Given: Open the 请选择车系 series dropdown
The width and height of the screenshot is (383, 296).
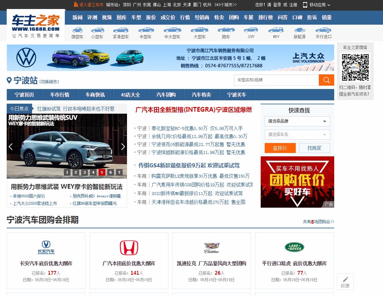Looking at the screenshot, I should coord(297,135).
